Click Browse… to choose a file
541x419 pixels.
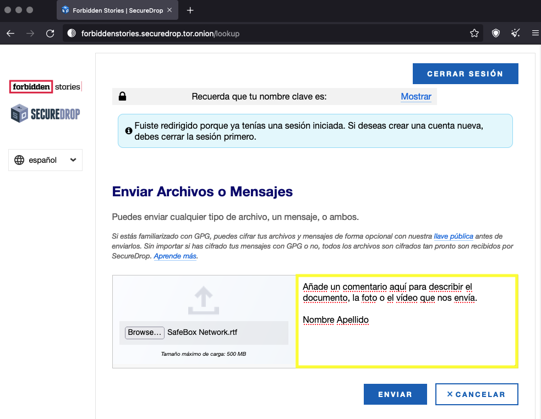pyautogui.click(x=145, y=332)
